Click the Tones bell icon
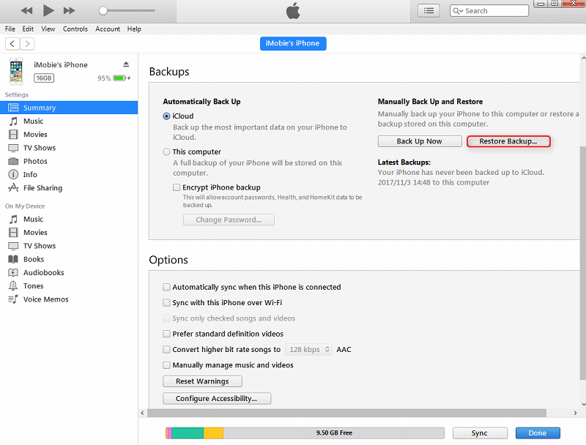This screenshot has width=586, height=445. click(x=13, y=286)
